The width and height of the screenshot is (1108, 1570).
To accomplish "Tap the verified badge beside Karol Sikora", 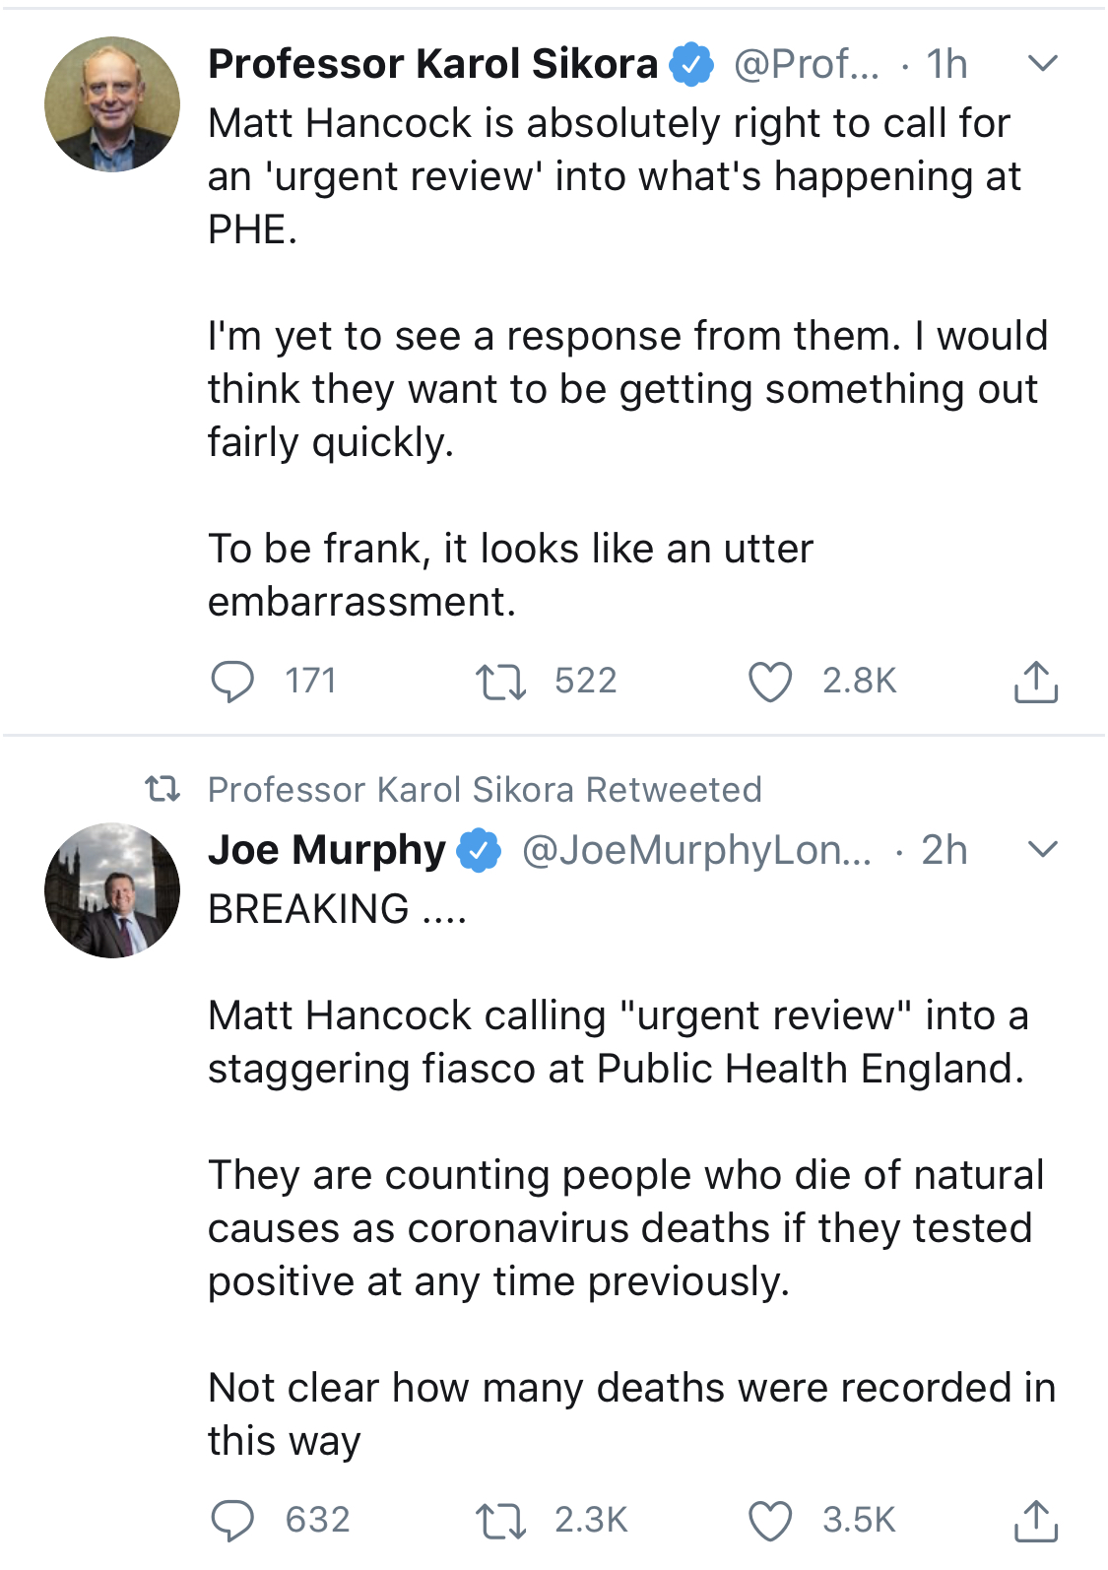I will [x=691, y=64].
